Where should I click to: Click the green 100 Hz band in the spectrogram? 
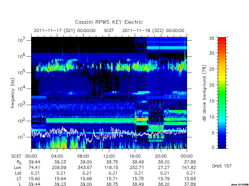(91, 120)
